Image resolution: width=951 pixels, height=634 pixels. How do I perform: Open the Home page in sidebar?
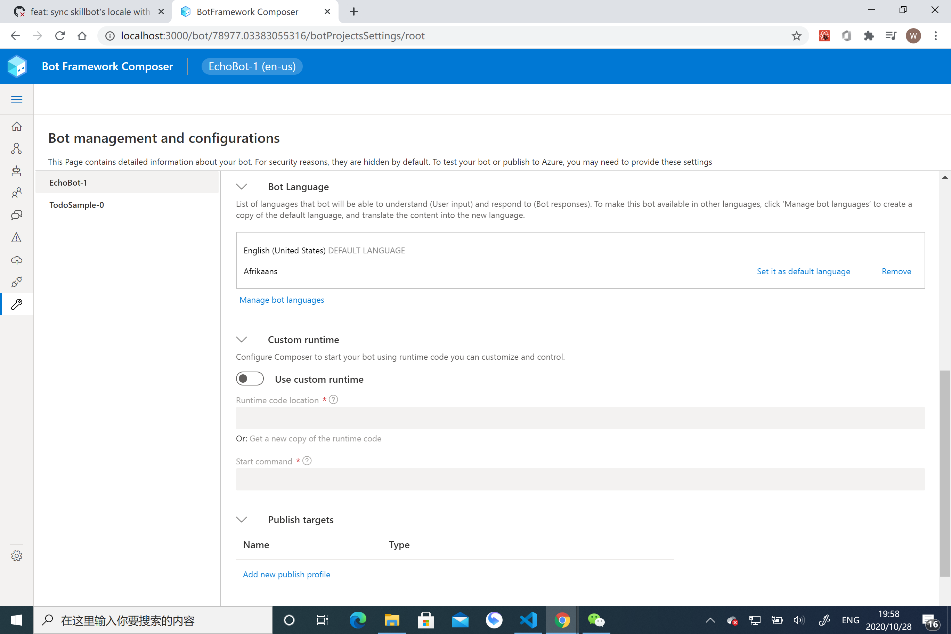pyautogui.click(x=17, y=127)
